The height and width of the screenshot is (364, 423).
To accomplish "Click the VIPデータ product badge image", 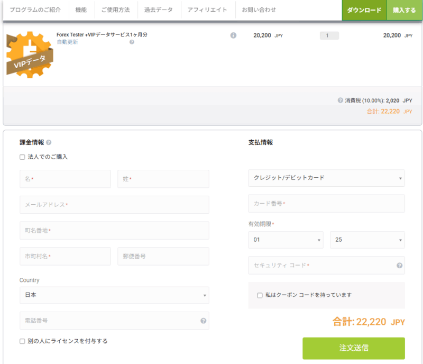I will click(30, 55).
